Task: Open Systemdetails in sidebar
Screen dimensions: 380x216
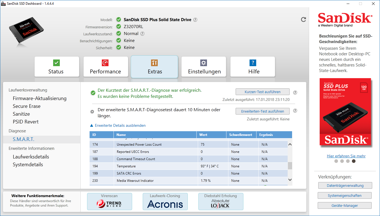Action: [28, 165]
